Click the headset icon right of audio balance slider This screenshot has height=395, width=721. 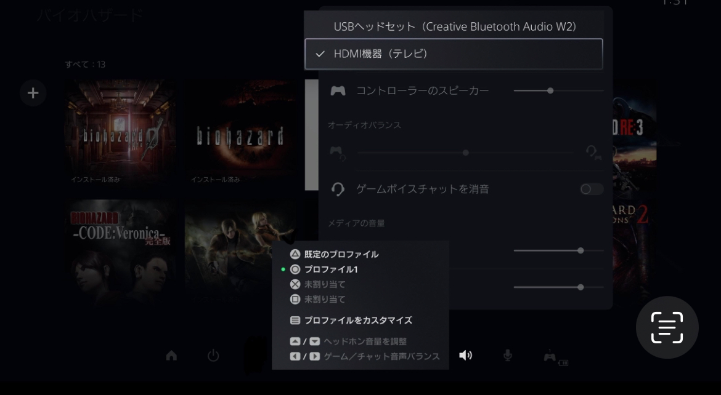pyautogui.click(x=593, y=153)
